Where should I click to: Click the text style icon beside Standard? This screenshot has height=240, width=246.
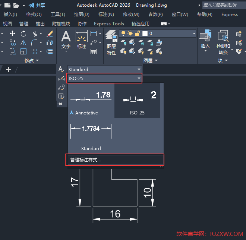point(61,69)
